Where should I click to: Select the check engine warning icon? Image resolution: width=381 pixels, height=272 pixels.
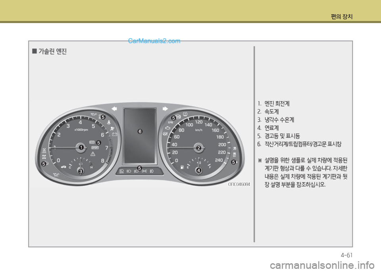[x=167, y=127]
